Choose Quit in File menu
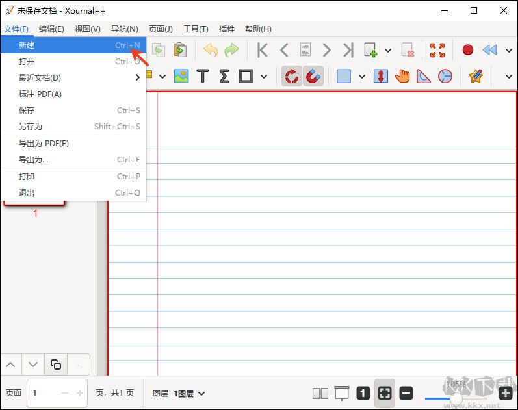Image resolution: width=518 pixels, height=410 pixels. point(73,193)
